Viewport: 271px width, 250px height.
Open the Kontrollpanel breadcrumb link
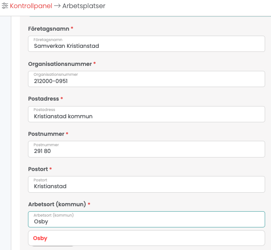coord(31,6)
